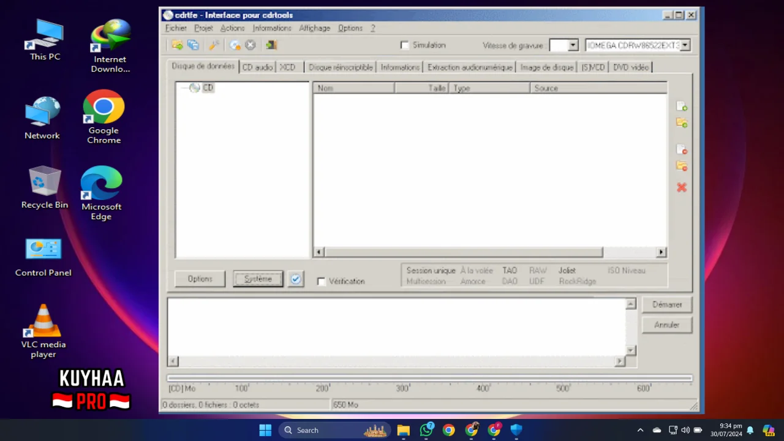The height and width of the screenshot is (441, 784).
Task: Open the Informations menu
Action: 272,28
